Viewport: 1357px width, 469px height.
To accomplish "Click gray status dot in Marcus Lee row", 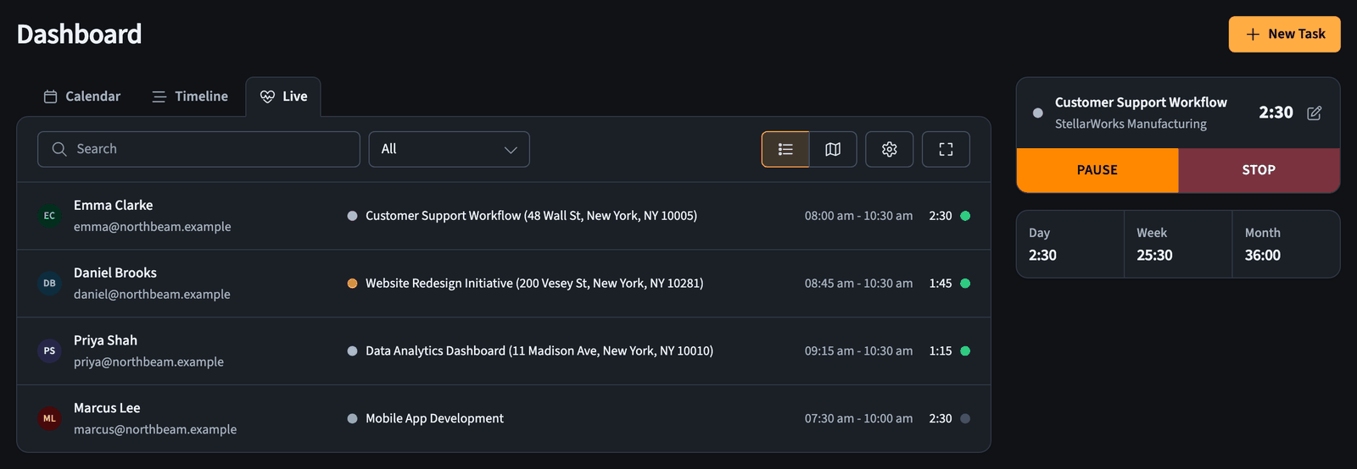I will (965, 418).
